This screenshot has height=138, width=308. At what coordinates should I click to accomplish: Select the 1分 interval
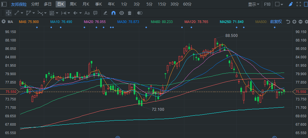tap(124, 4)
